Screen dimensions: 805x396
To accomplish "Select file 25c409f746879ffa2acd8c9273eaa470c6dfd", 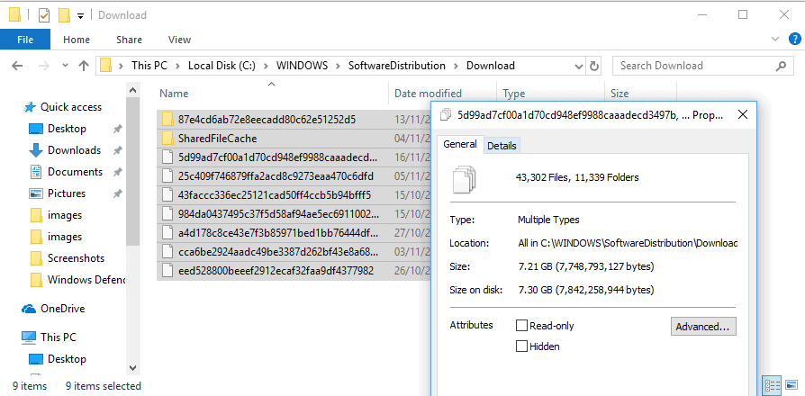I will [x=276, y=175].
